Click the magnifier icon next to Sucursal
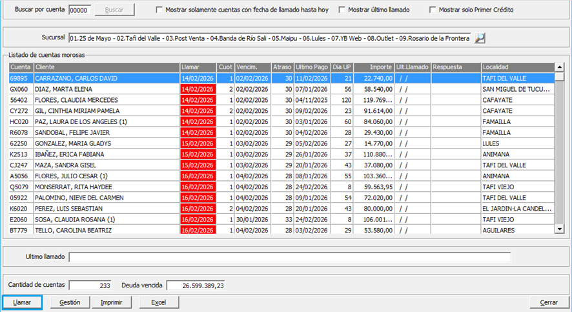The width and height of the screenshot is (572, 312). tap(479, 38)
